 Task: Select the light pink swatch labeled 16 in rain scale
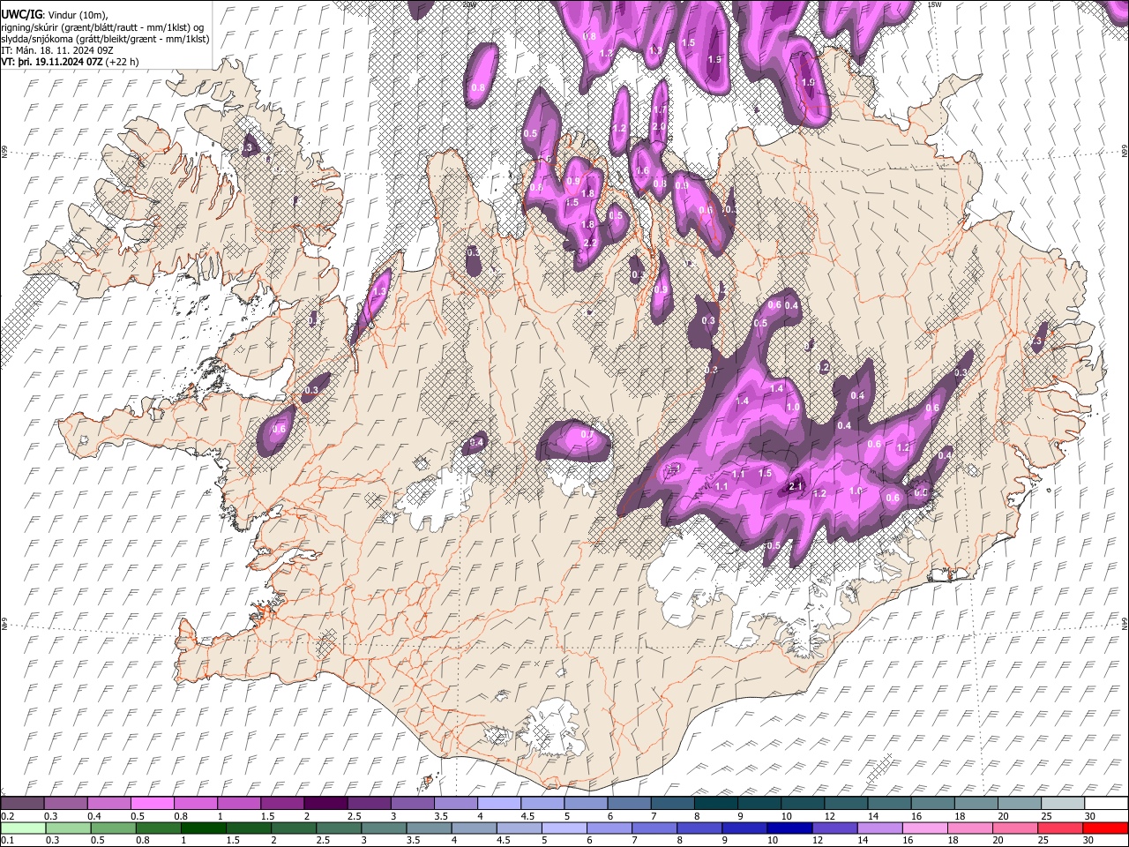(x=925, y=828)
